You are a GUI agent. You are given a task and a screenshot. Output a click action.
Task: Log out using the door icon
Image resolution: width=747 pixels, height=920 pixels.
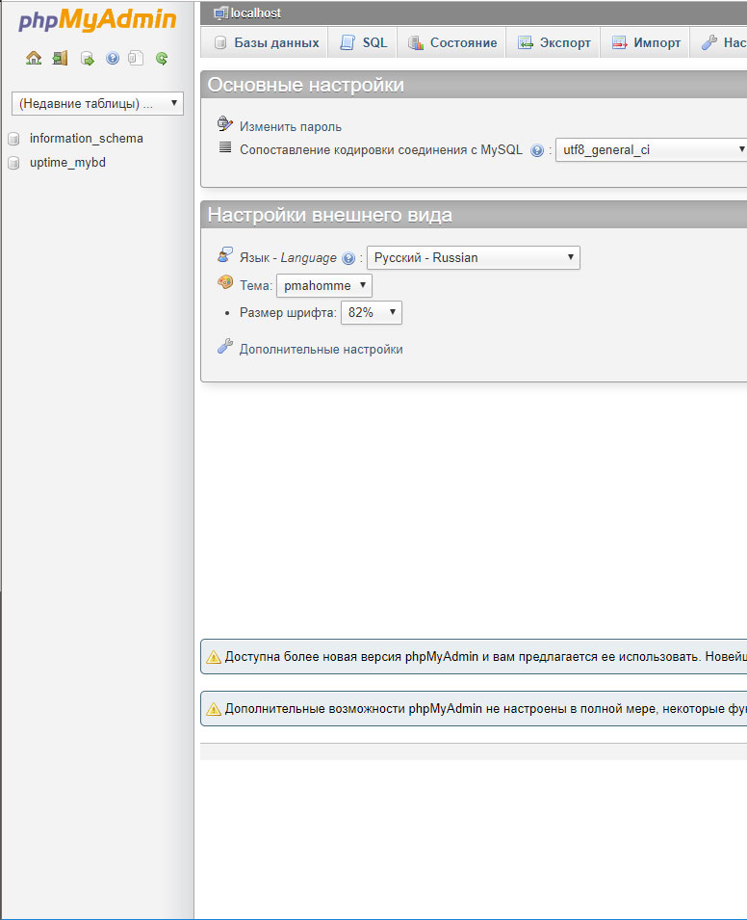(60, 58)
